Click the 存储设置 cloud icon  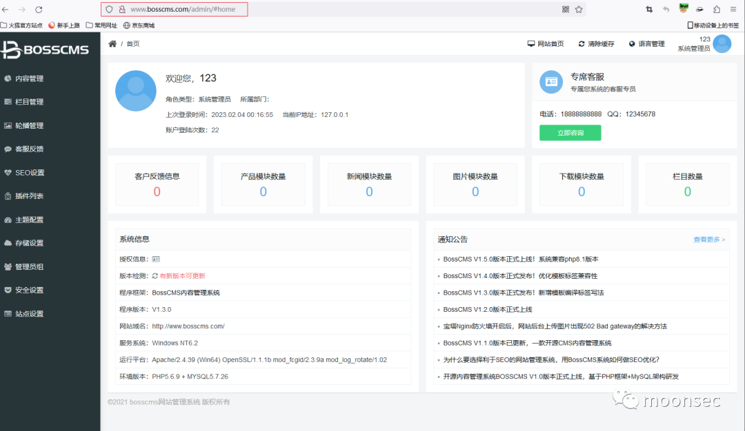pos(8,243)
